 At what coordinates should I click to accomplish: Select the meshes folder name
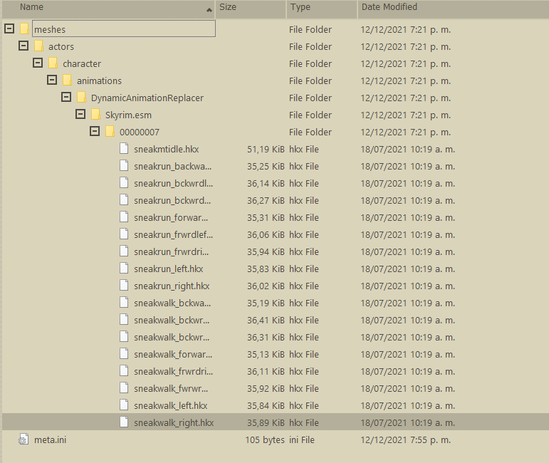(50, 29)
